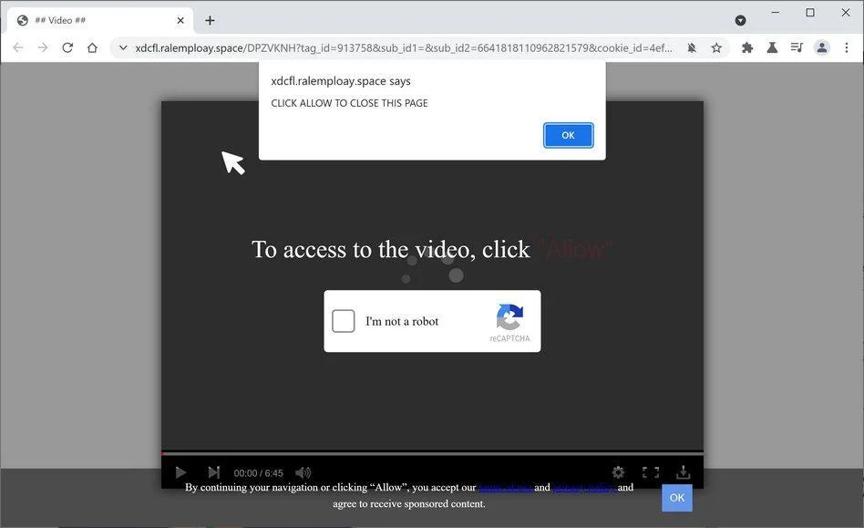Skip to next video button
This screenshot has width=864, height=528.
coord(214,472)
